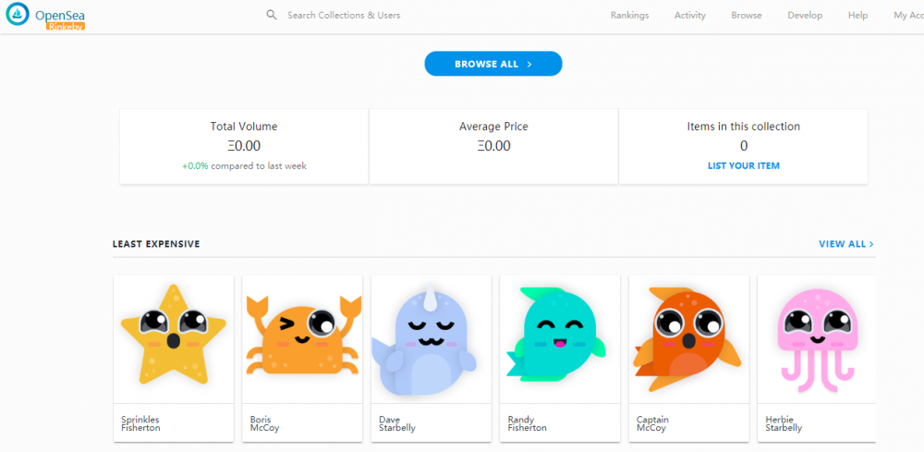Click the Rinkeby network badge
Screen dimensions: 924x452
[66, 26]
